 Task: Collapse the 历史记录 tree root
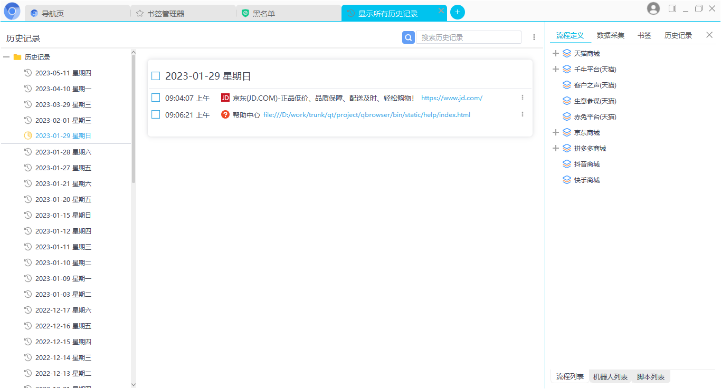(x=6, y=57)
